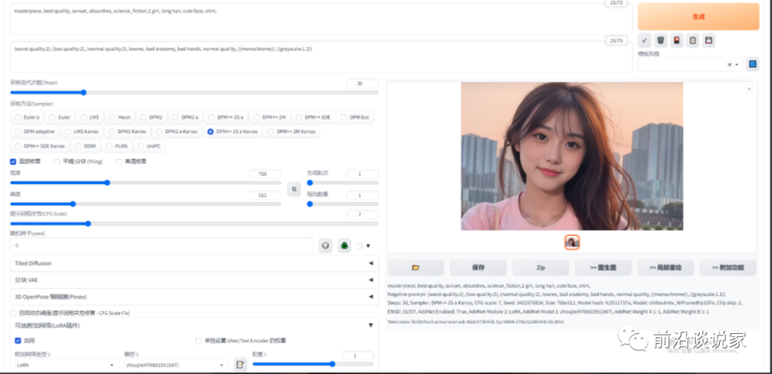Viewport: 772px width, 374px height.
Task: Click the clipboard icon to apply style
Action: (693, 41)
